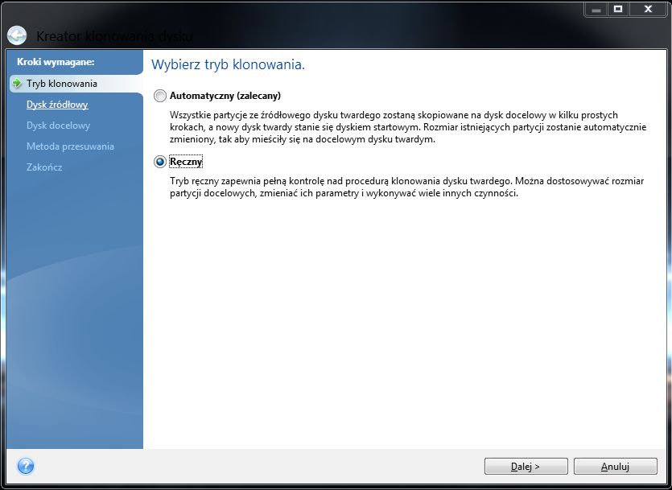Click the Metoda przesuwania step

click(x=70, y=146)
